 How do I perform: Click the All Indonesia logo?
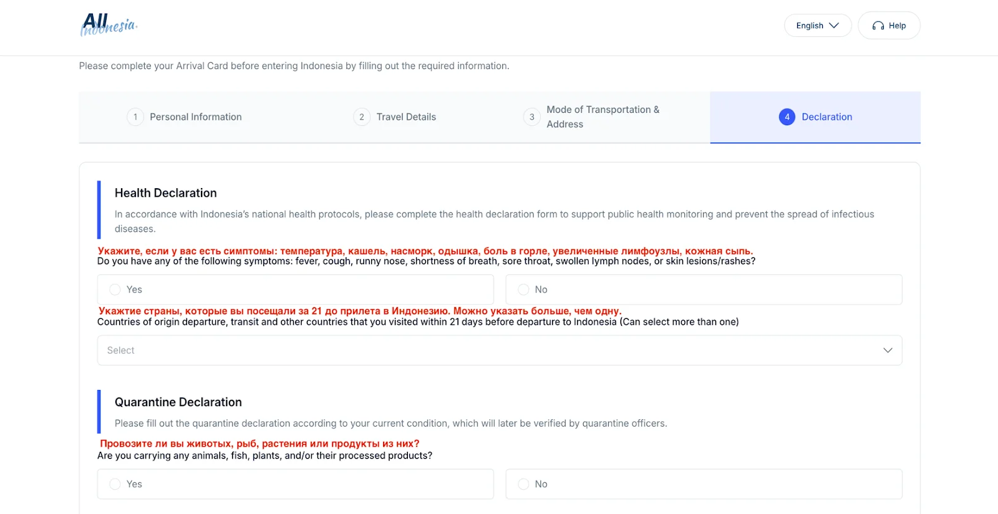point(109,25)
